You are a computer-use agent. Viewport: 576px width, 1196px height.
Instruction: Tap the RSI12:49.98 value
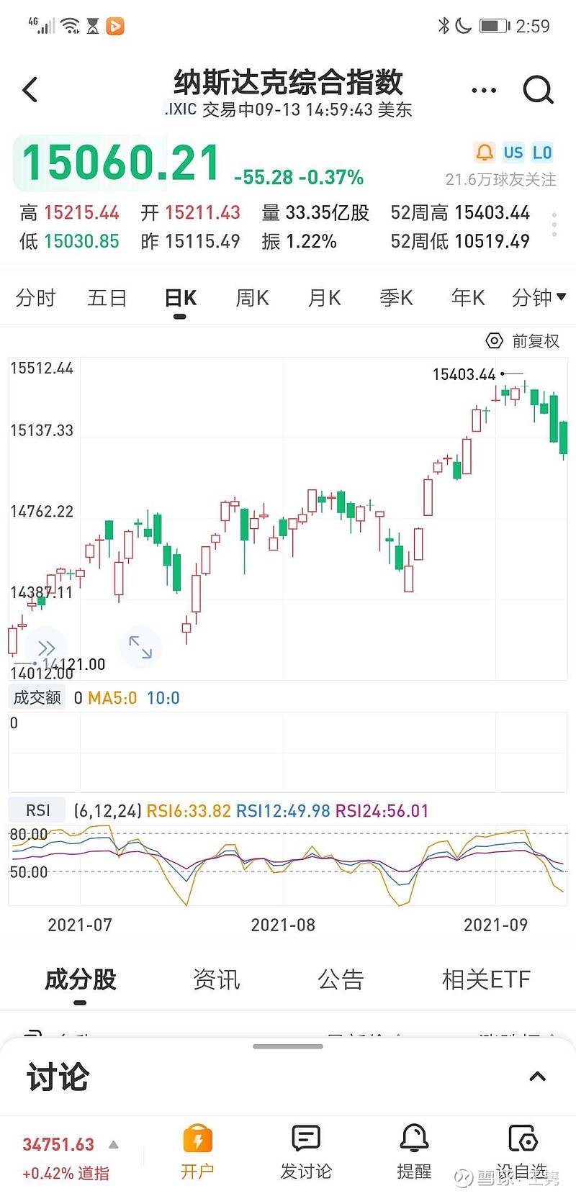point(283,811)
